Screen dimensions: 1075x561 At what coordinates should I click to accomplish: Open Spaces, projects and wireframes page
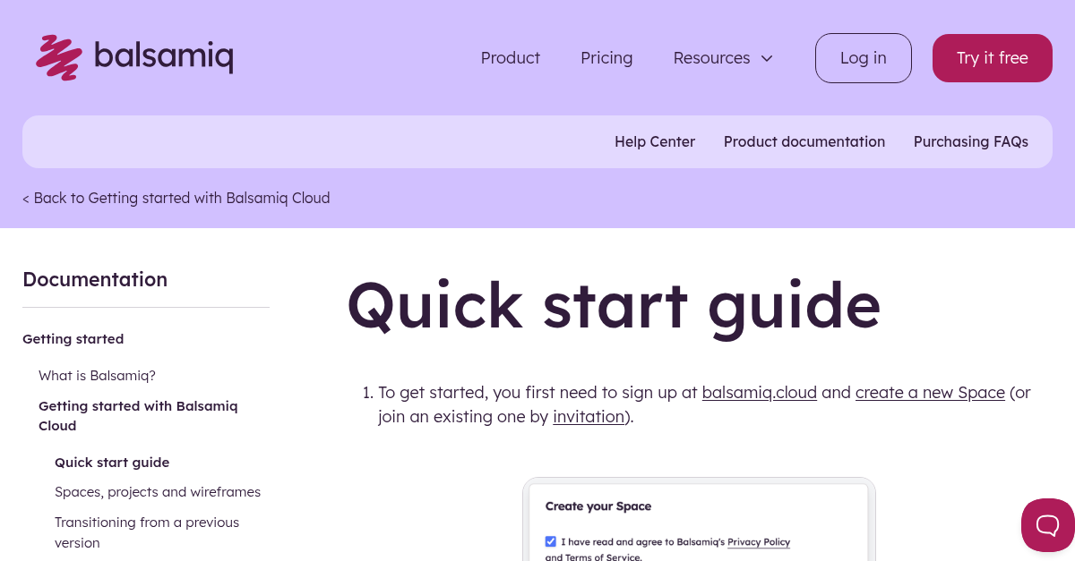[158, 491]
